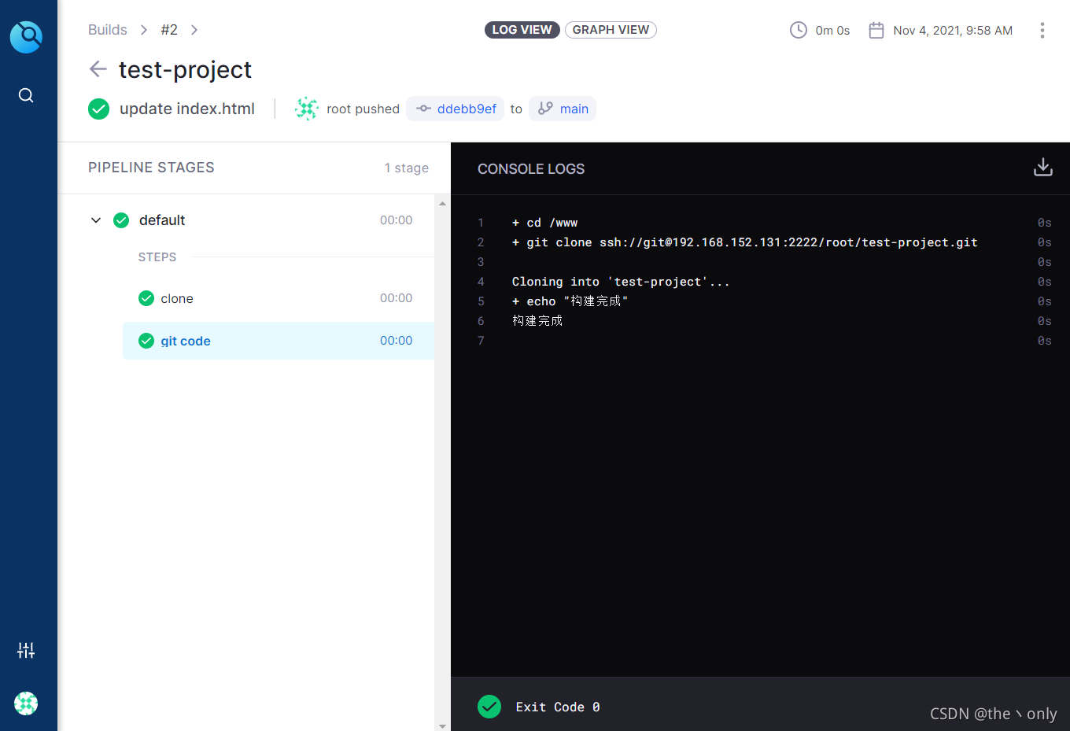This screenshot has width=1070, height=731.
Task: Click the 0m 0s duration text
Action: pos(832,30)
